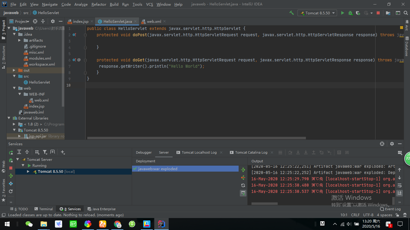Click the Build Project hammer icon
The width and height of the screenshot is (410, 230).
tap(291, 13)
